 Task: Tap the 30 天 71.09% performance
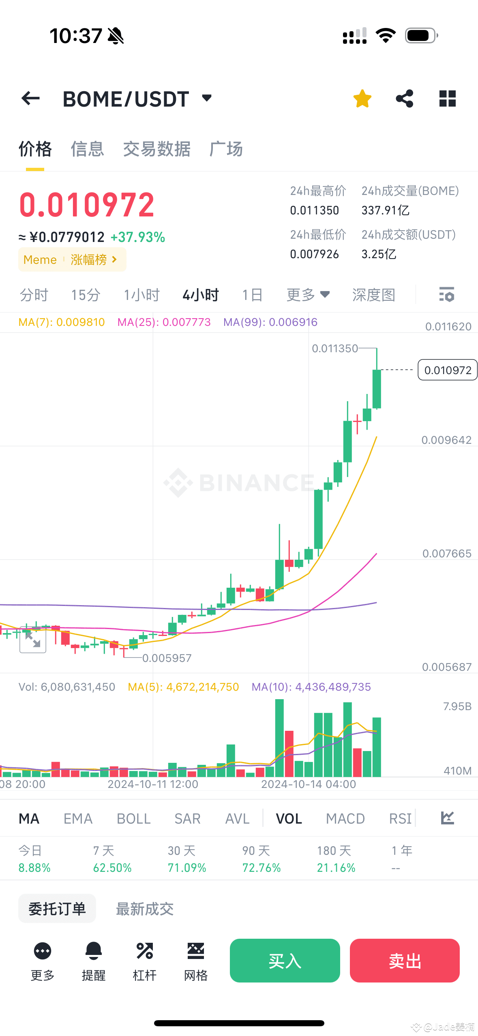(x=187, y=859)
